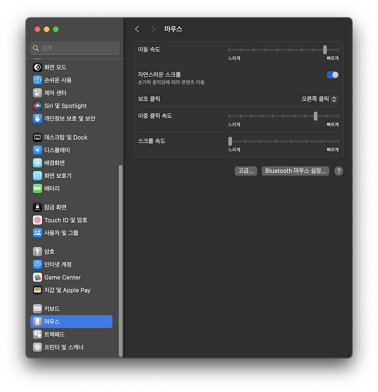Image resolution: width=378 pixels, height=392 pixels.
Task: Click the 디스플레이 sun icon
Action: pyautogui.click(x=37, y=150)
